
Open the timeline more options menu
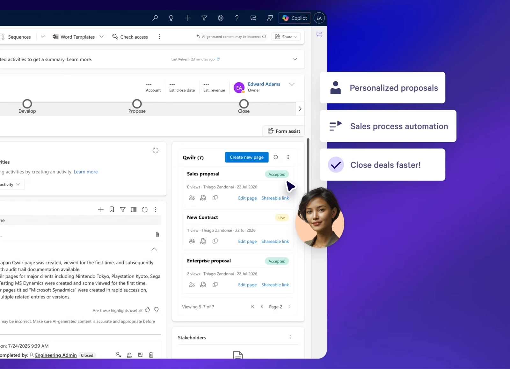click(x=156, y=210)
